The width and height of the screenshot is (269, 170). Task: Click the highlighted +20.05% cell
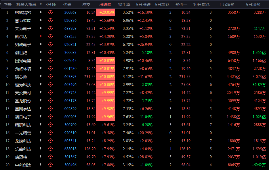pos(106,13)
